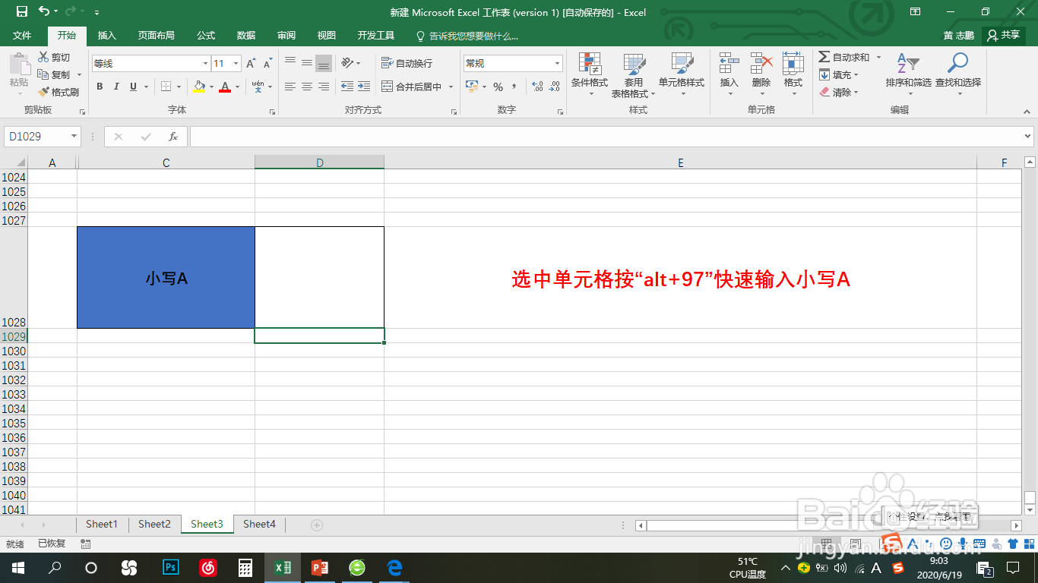Viewport: 1038px width, 583px height.
Task: Launch Photoshop from the Windows taskbar
Action: pos(171,567)
